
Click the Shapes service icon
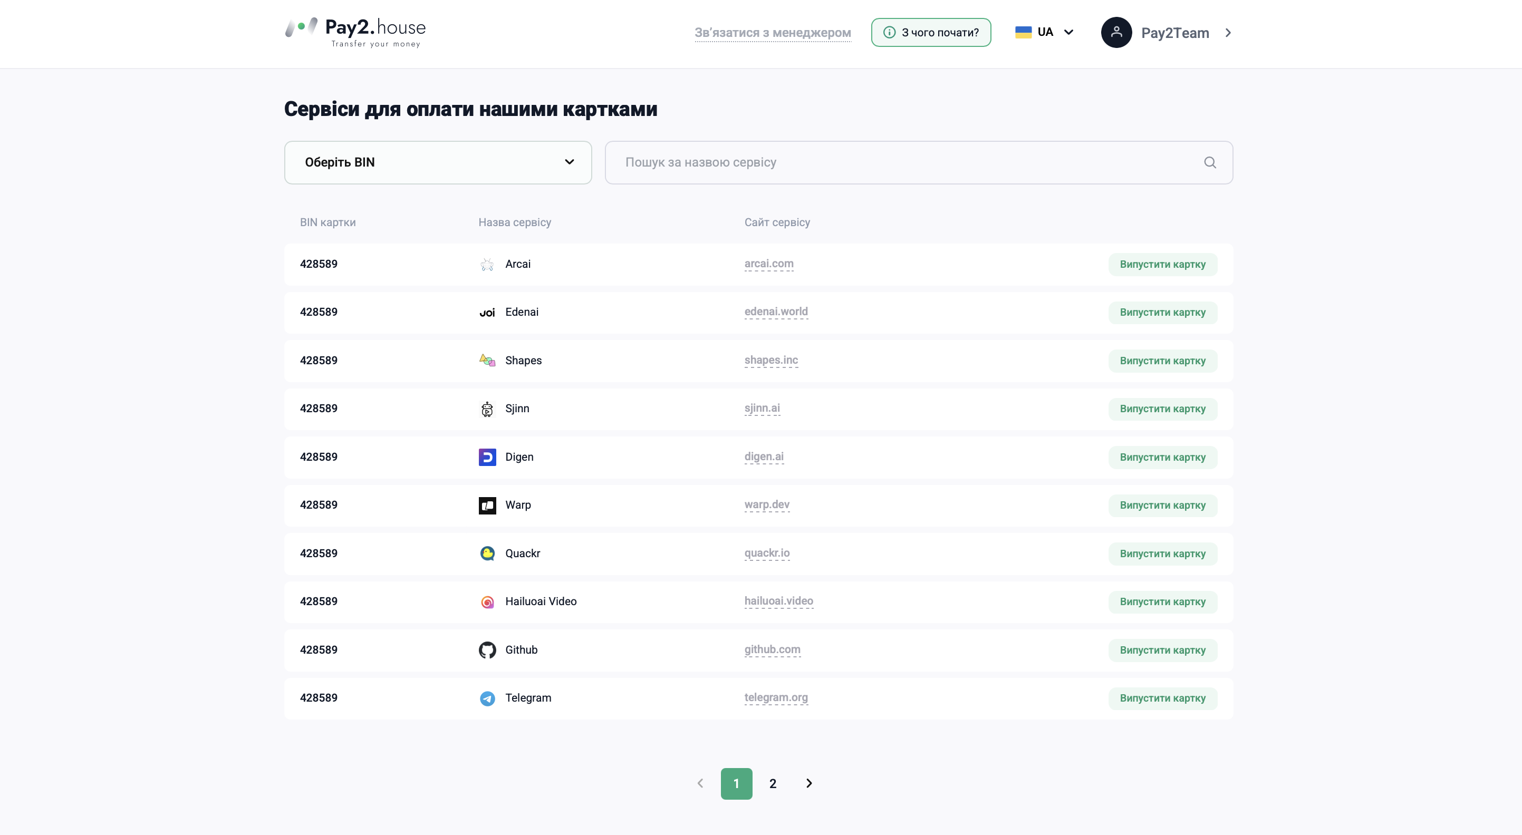pyautogui.click(x=487, y=360)
